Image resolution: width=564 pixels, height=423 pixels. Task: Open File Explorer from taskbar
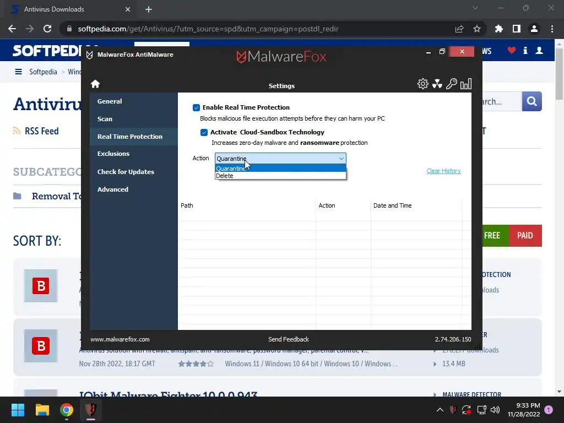(x=42, y=410)
